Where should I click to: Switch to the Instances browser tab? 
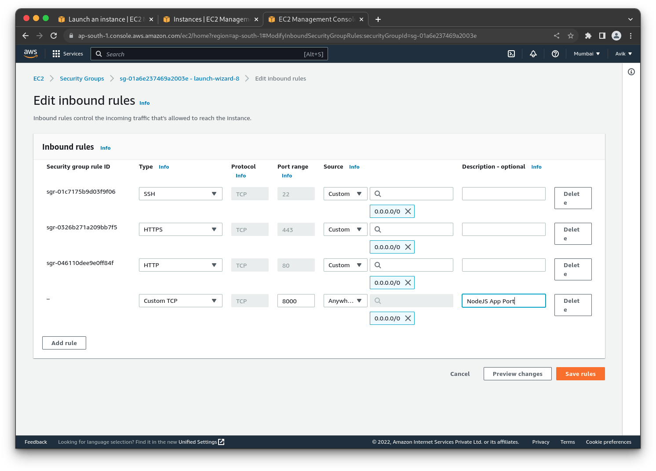(x=210, y=19)
